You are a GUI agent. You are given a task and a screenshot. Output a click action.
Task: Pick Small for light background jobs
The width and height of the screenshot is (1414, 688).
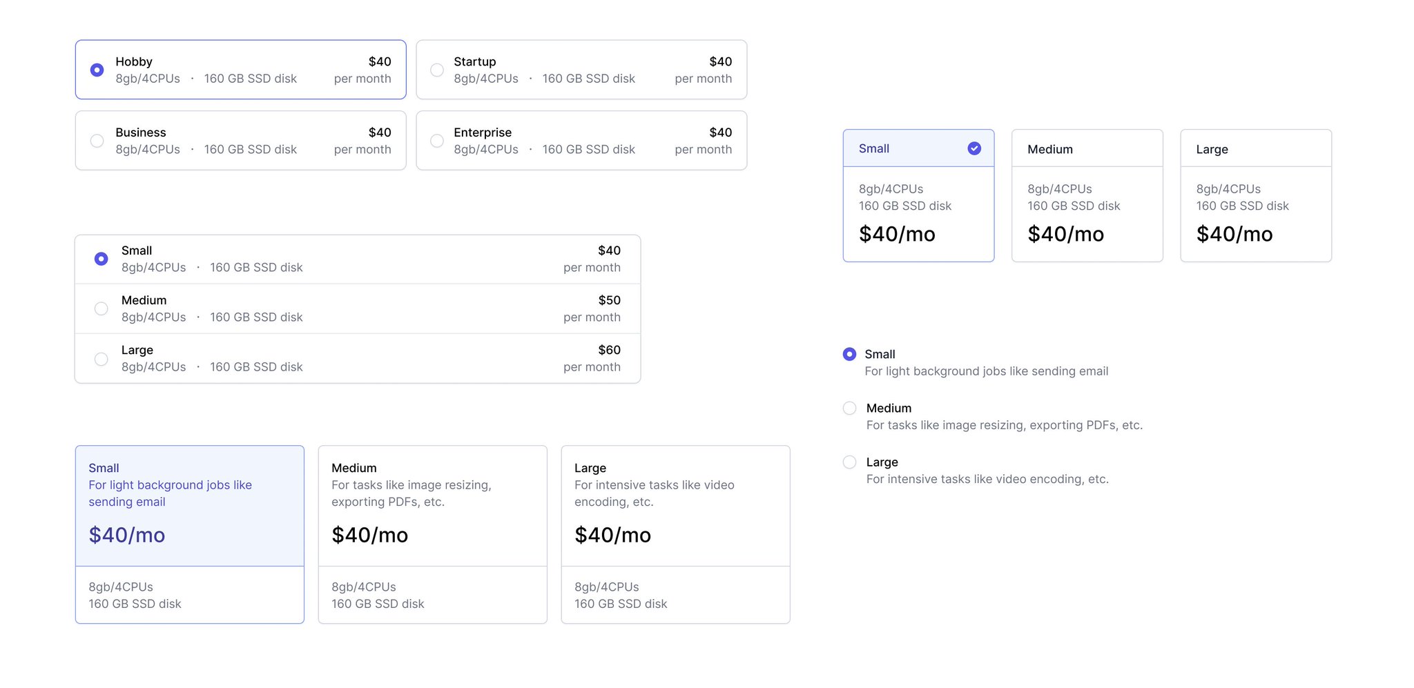point(849,354)
